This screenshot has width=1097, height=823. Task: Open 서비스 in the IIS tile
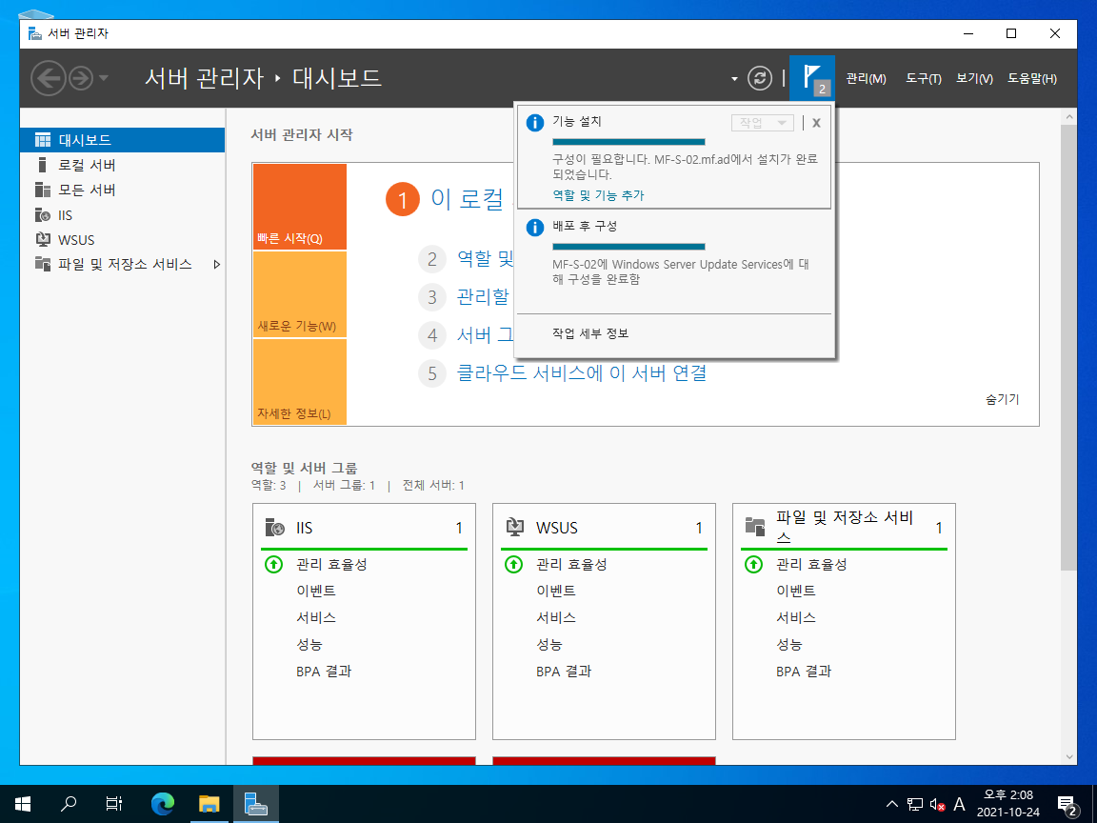(x=315, y=617)
